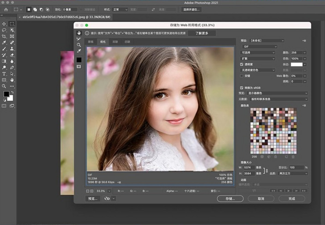Open the 预设 preset dropdown
Image resolution: width=325 pixels, height=225 pixels.
[x=267, y=40]
